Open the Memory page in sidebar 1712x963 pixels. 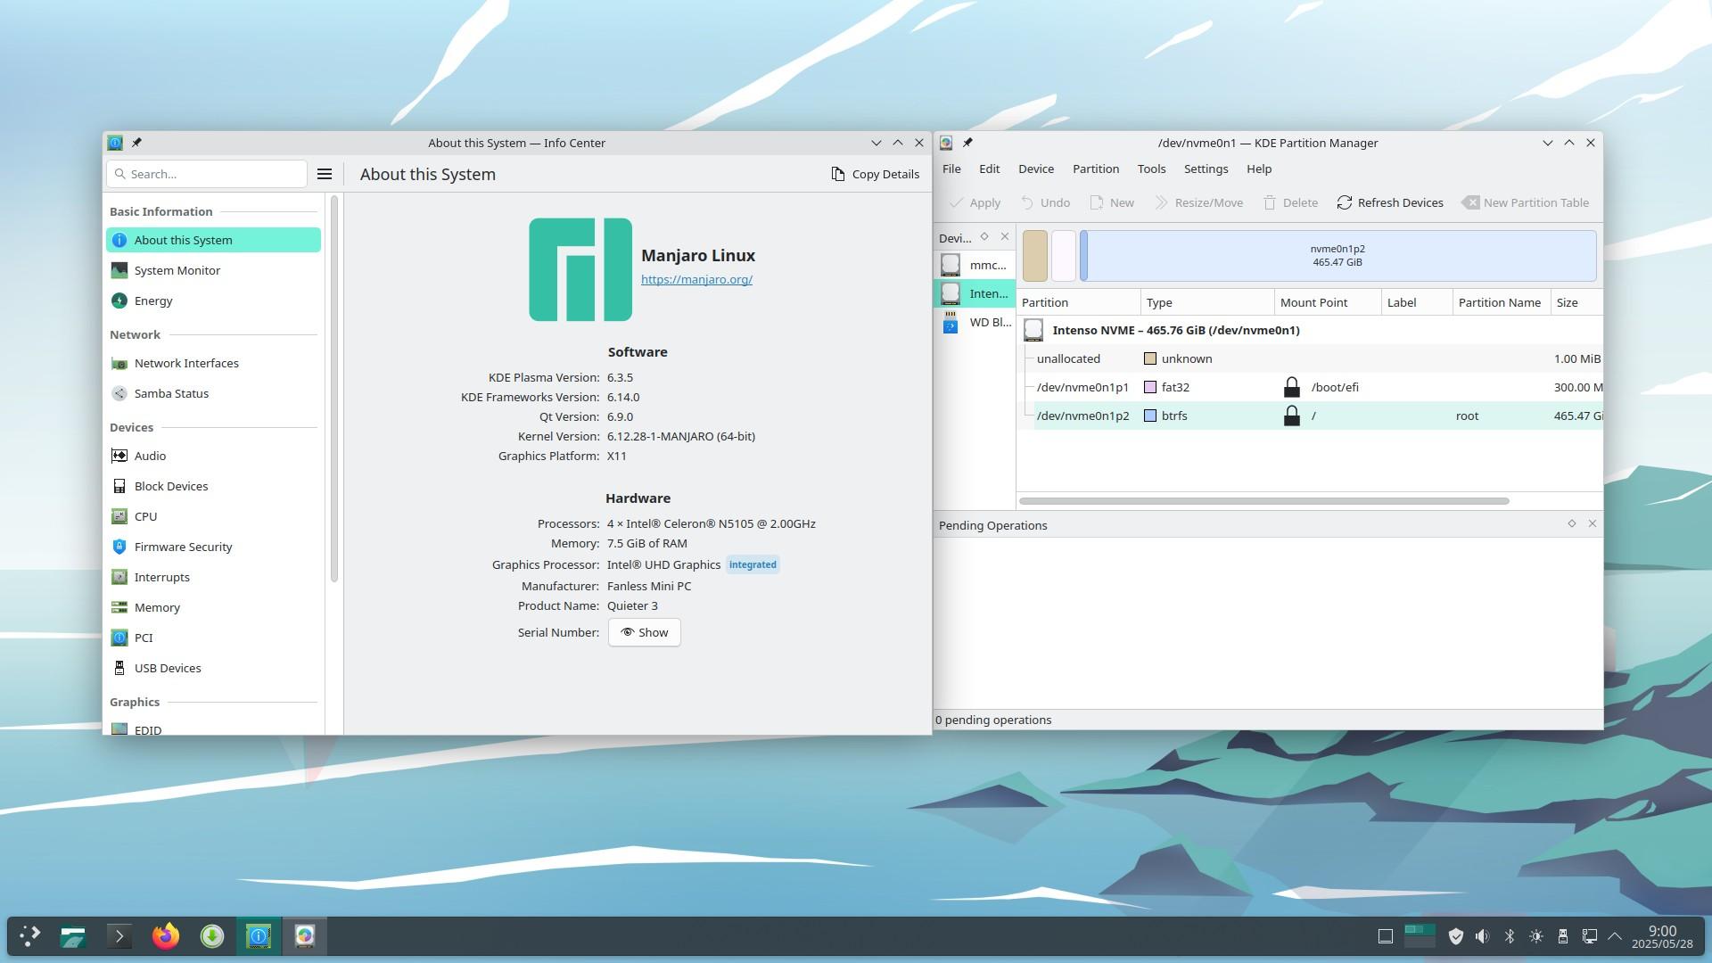click(x=213, y=607)
